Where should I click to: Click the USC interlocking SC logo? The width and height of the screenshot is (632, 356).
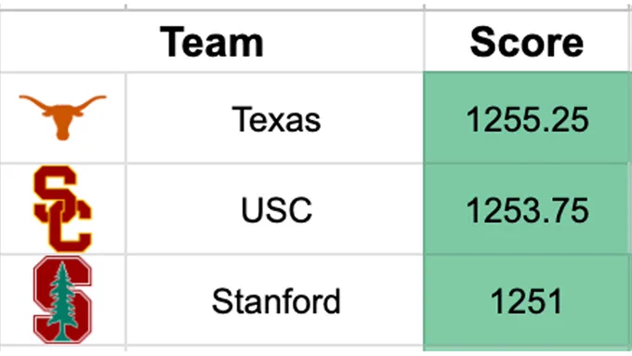62,208
